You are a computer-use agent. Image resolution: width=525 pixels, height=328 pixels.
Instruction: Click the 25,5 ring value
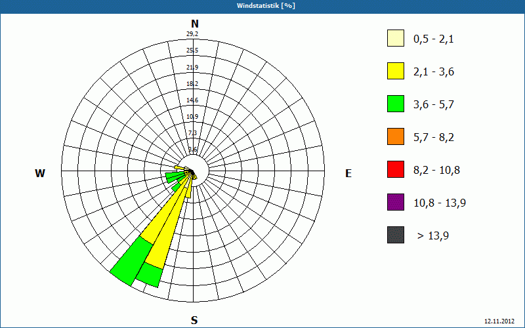[192, 51]
